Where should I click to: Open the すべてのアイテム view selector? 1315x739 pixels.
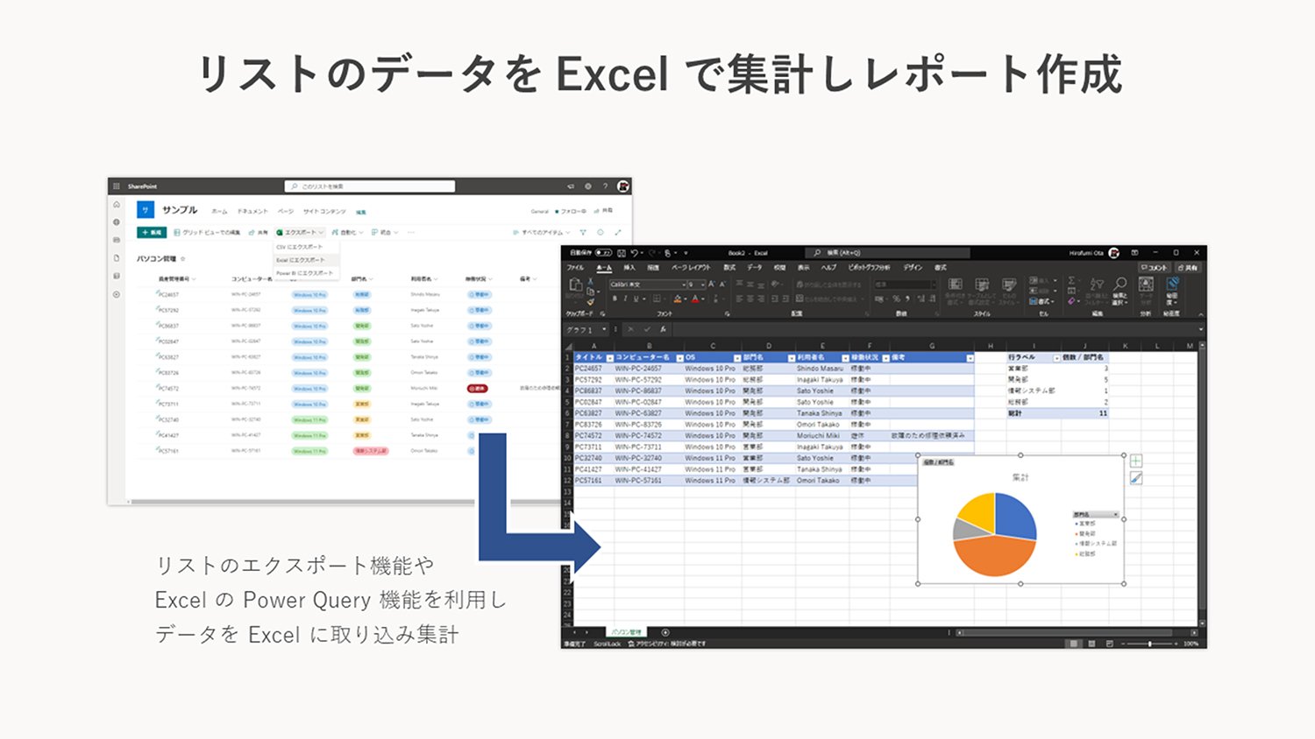tap(542, 233)
